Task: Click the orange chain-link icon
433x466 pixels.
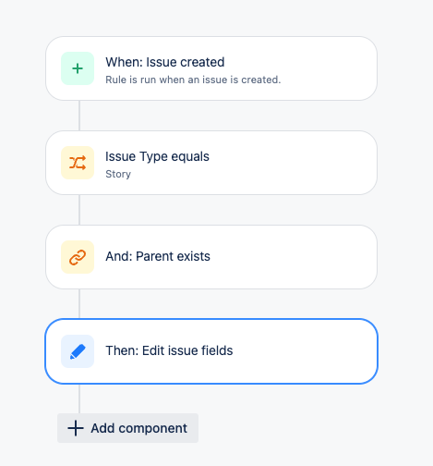Action: [x=78, y=257]
